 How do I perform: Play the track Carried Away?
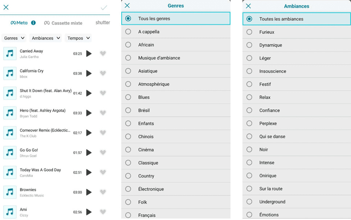(x=89, y=54)
